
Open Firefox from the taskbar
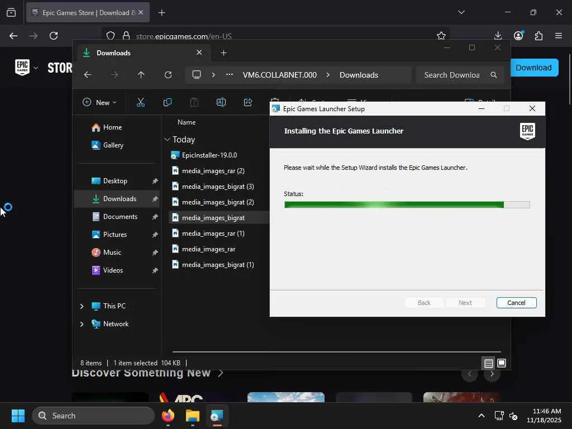(x=168, y=416)
